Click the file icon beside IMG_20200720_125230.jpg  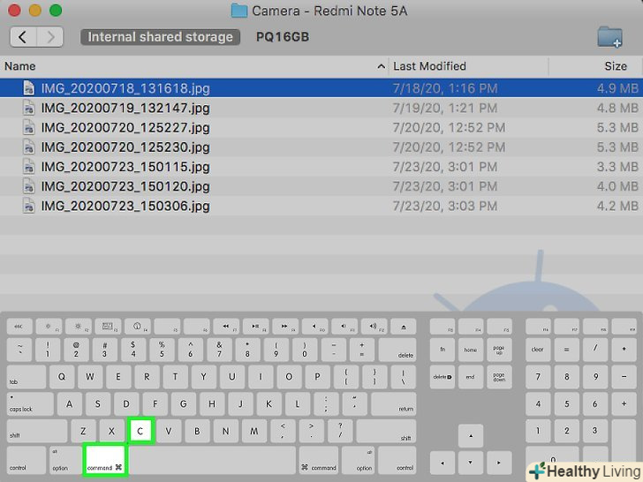(x=28, y=147)
